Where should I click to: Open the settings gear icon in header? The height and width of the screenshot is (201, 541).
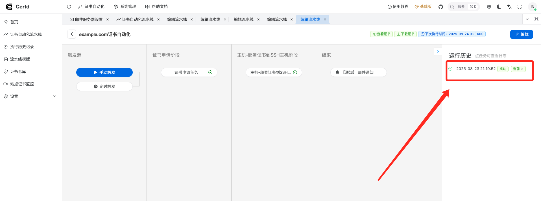[x=489, y=7]
